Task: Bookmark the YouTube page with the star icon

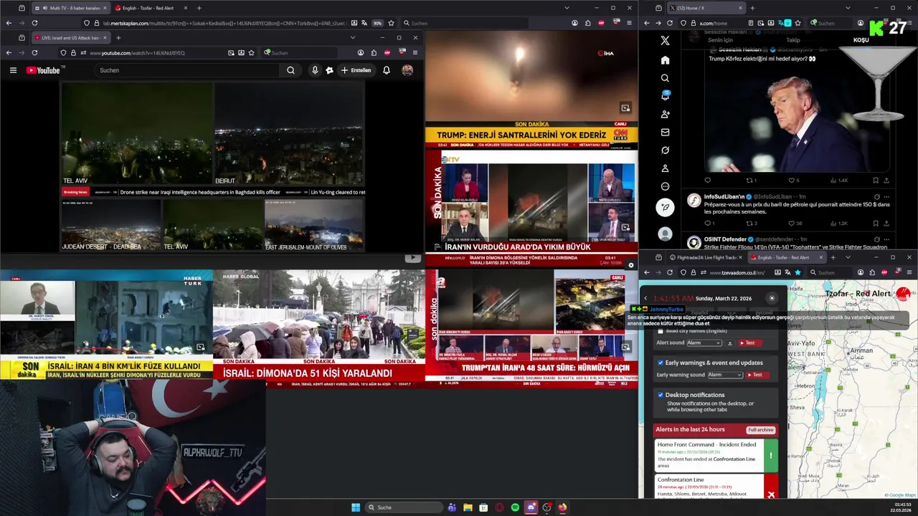Action: point(251,53)
